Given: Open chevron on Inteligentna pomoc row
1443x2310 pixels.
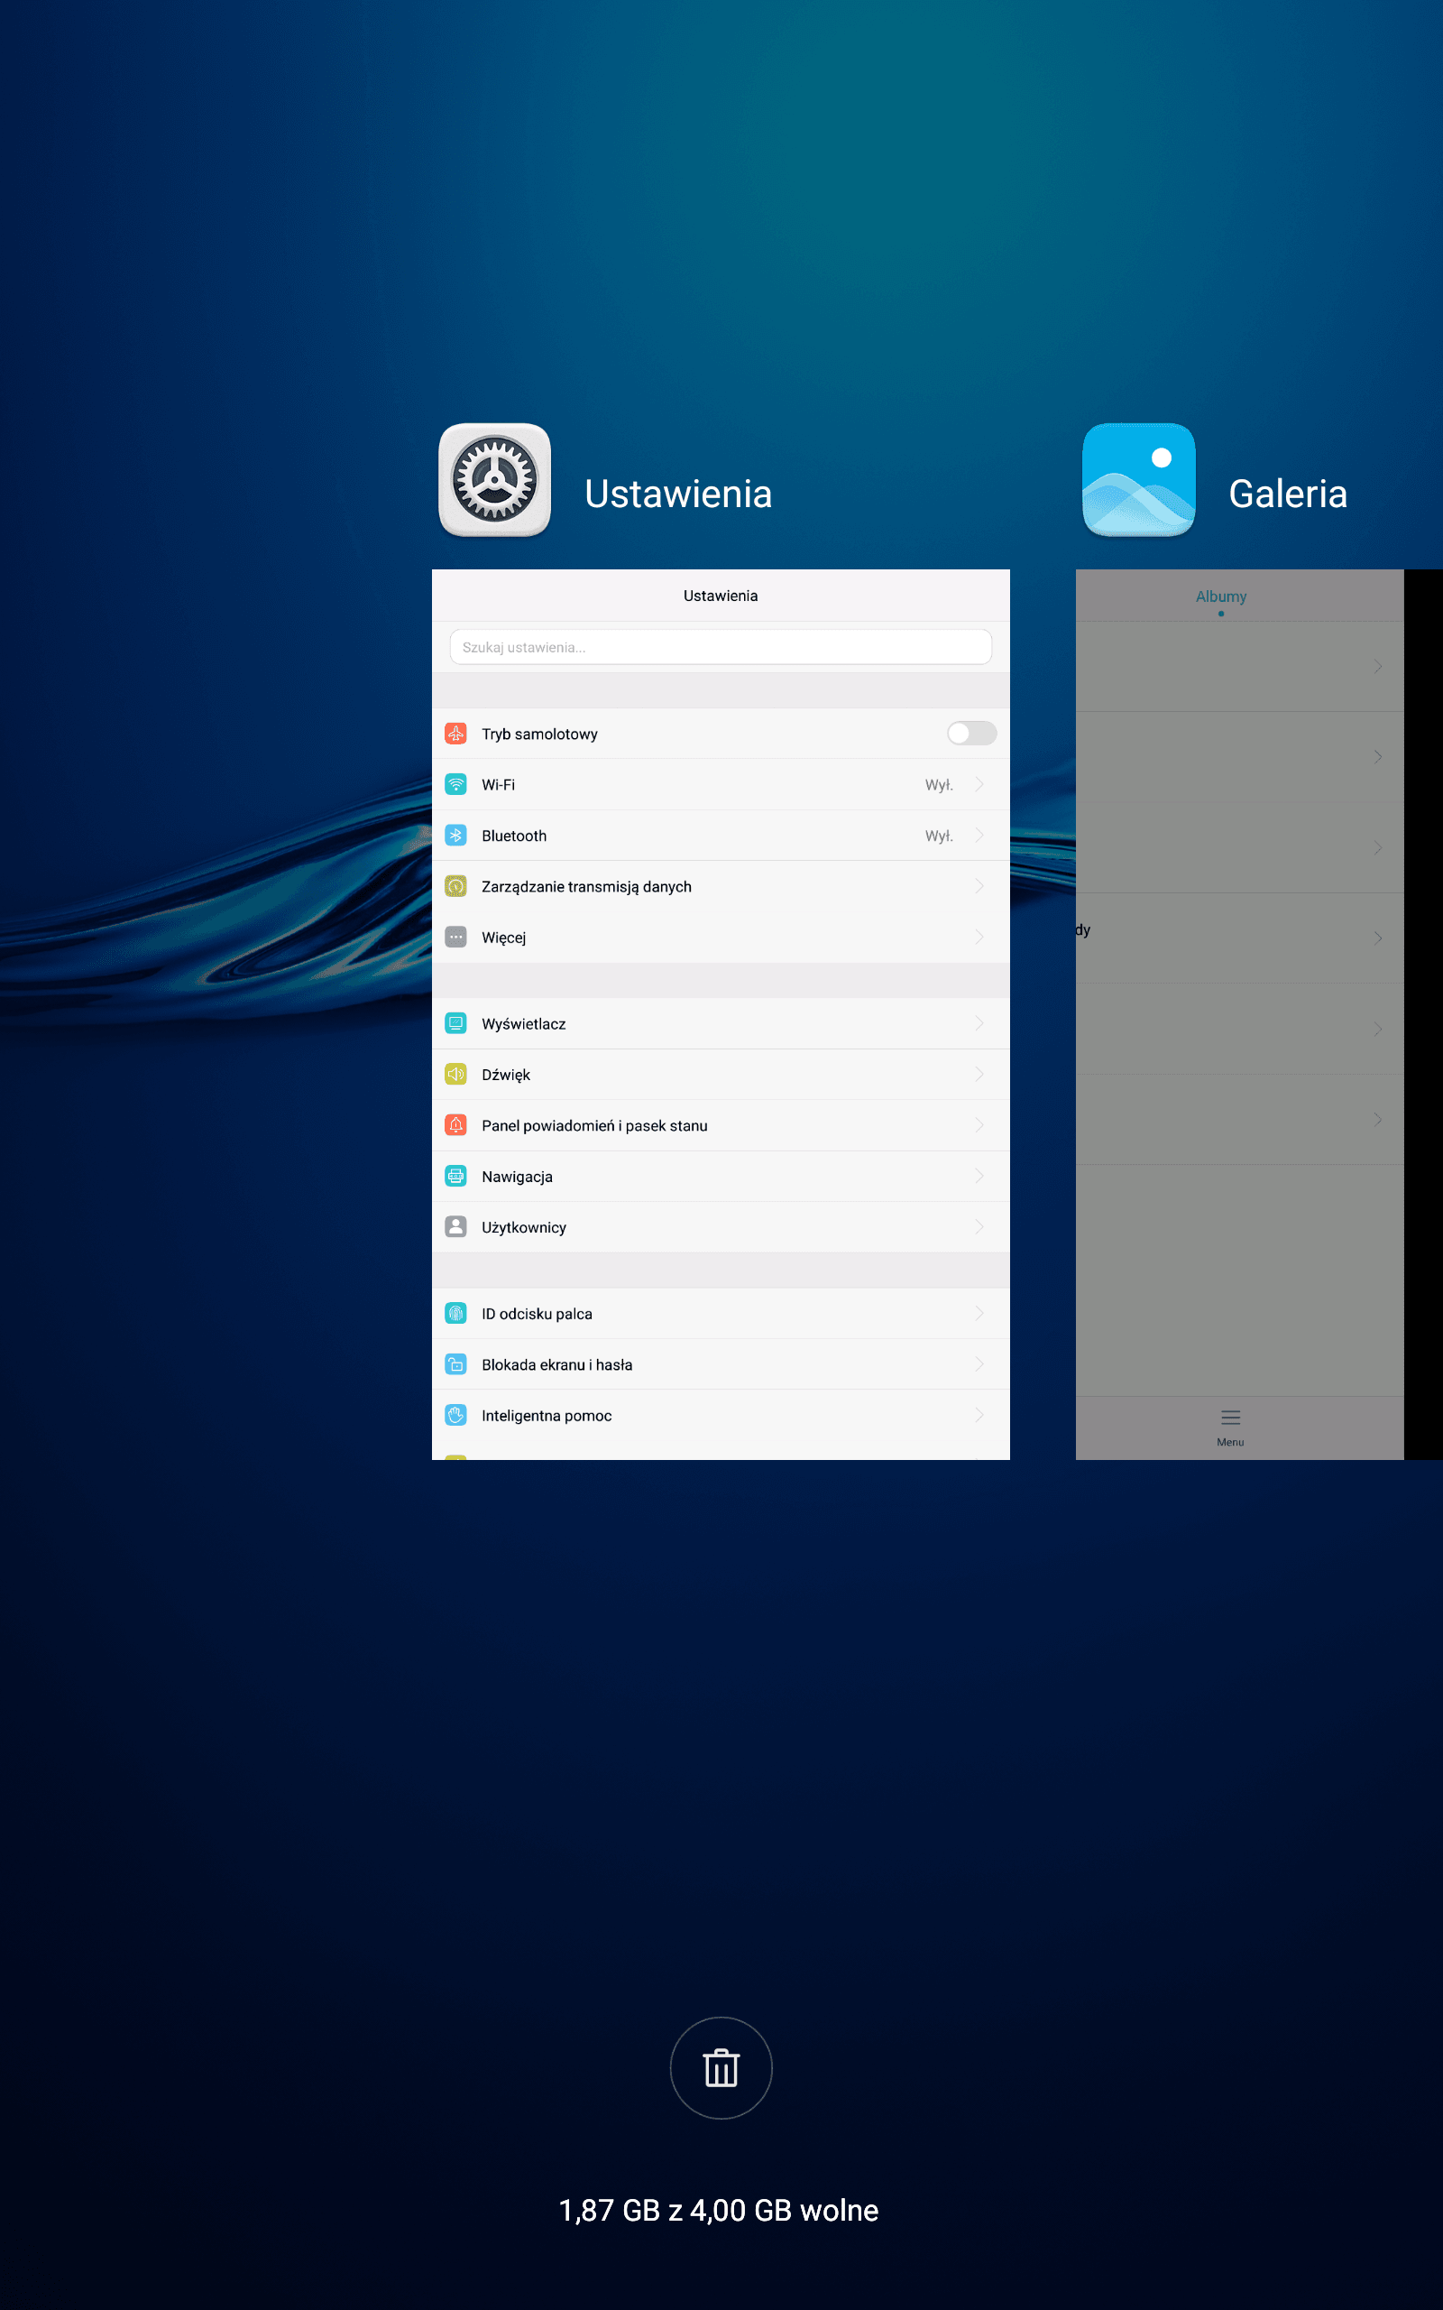Looking at the screenshot, I should pos(979,1415).
